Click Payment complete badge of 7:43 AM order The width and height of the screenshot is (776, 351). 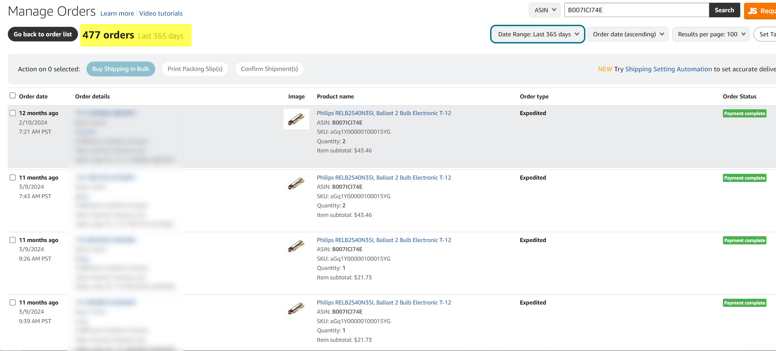click(745, 178)
